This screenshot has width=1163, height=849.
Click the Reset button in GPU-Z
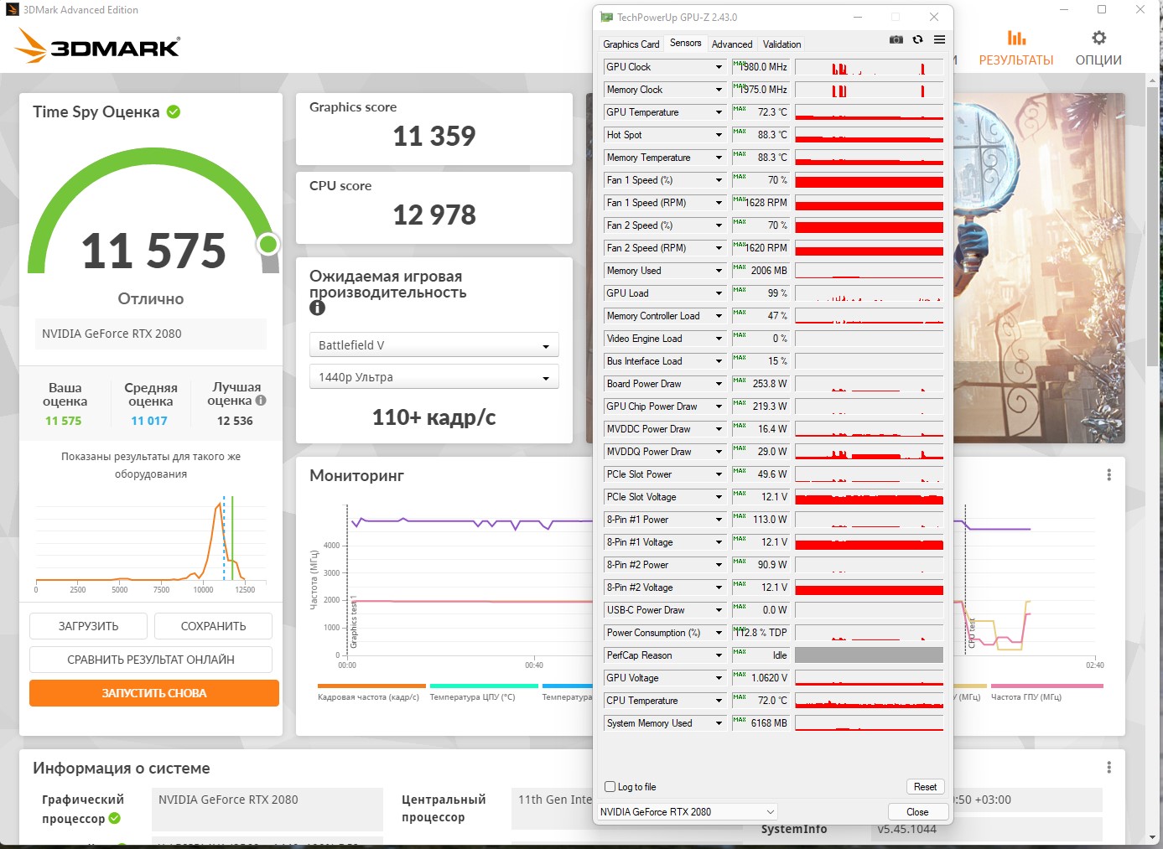(x=925, y=787)
